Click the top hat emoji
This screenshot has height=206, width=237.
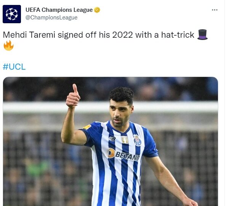tap(203, 35)
